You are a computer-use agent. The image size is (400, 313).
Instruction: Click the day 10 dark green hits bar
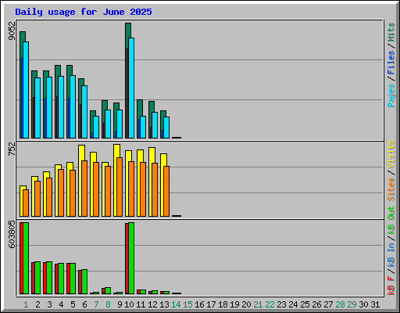point(128,31)
